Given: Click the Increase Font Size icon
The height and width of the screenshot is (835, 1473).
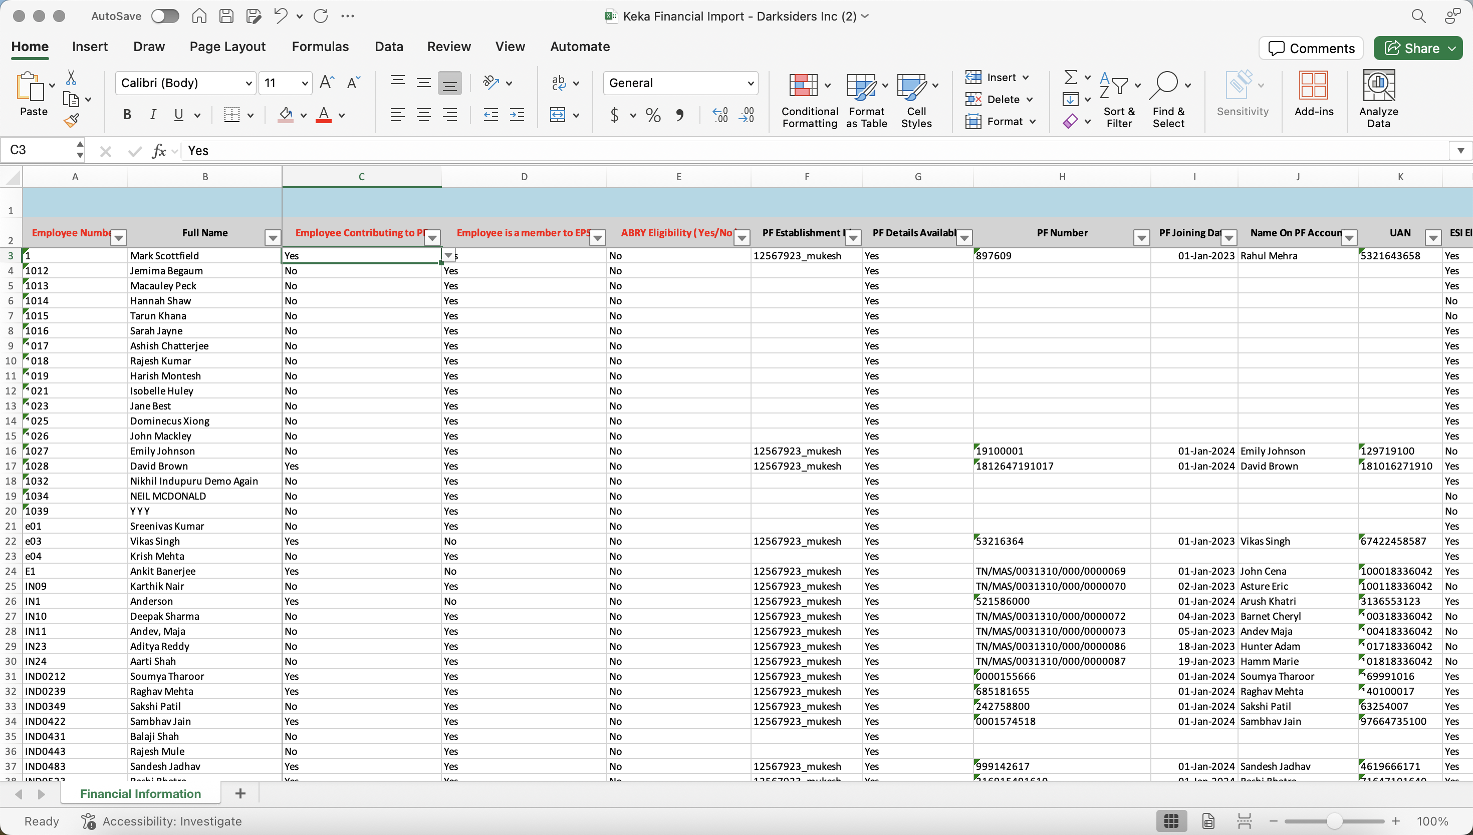Looking at the screenshot, I should point(326,83).
